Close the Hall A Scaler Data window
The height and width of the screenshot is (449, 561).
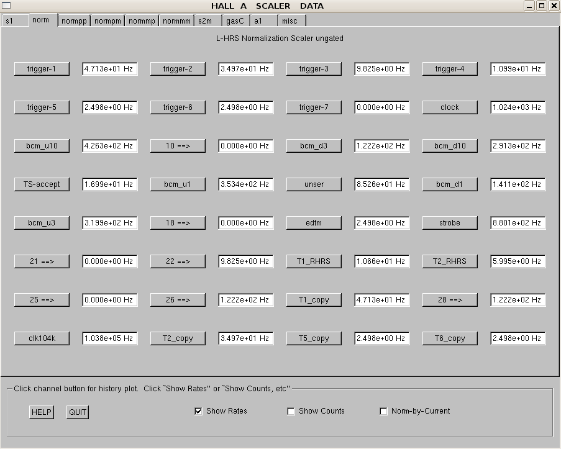554,6
